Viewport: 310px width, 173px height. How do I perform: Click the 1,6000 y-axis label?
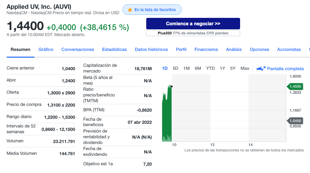click(295, 76)
